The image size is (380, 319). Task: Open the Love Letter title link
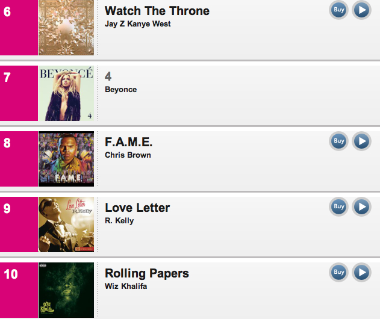tap(137, 208)
